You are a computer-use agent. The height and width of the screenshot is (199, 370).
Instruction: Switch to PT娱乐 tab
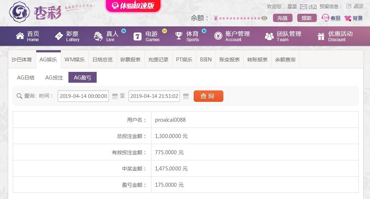coord(184,60)
